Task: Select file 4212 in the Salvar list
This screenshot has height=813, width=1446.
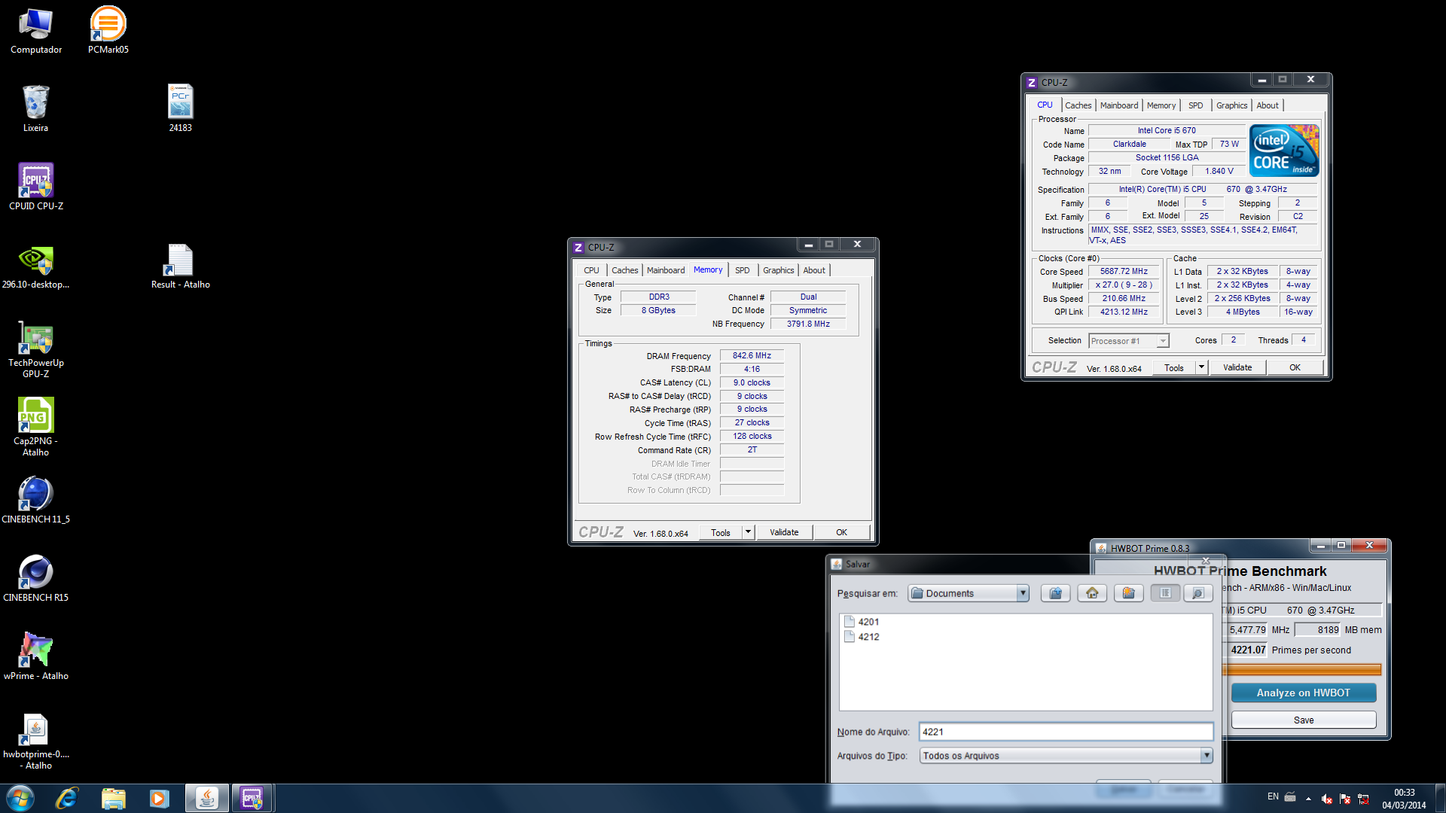Action: (x=862, y=637)
